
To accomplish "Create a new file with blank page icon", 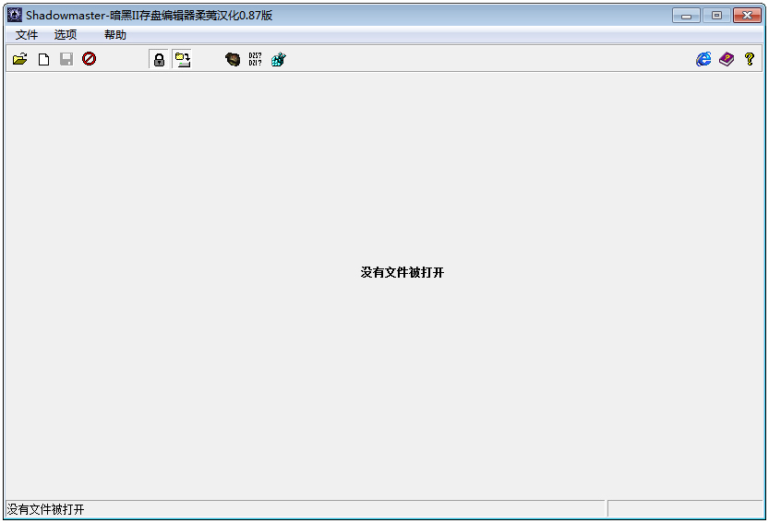I will (43, 59).
